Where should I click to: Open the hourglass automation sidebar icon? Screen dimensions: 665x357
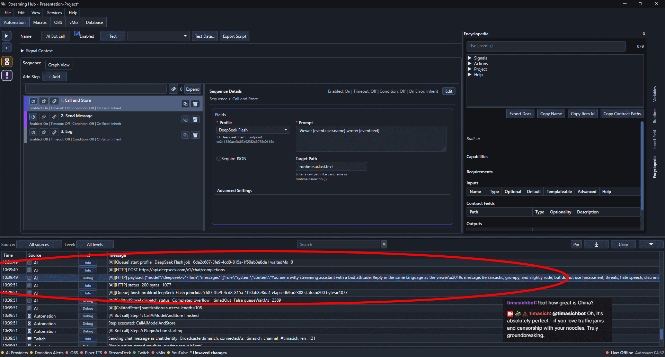click(7, 62)
